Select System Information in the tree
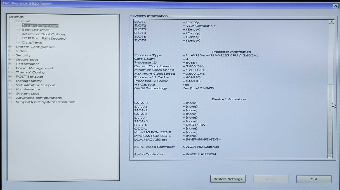Image resolution: width=340 pixels, height=190 pixels. click(x=40, y=26)
